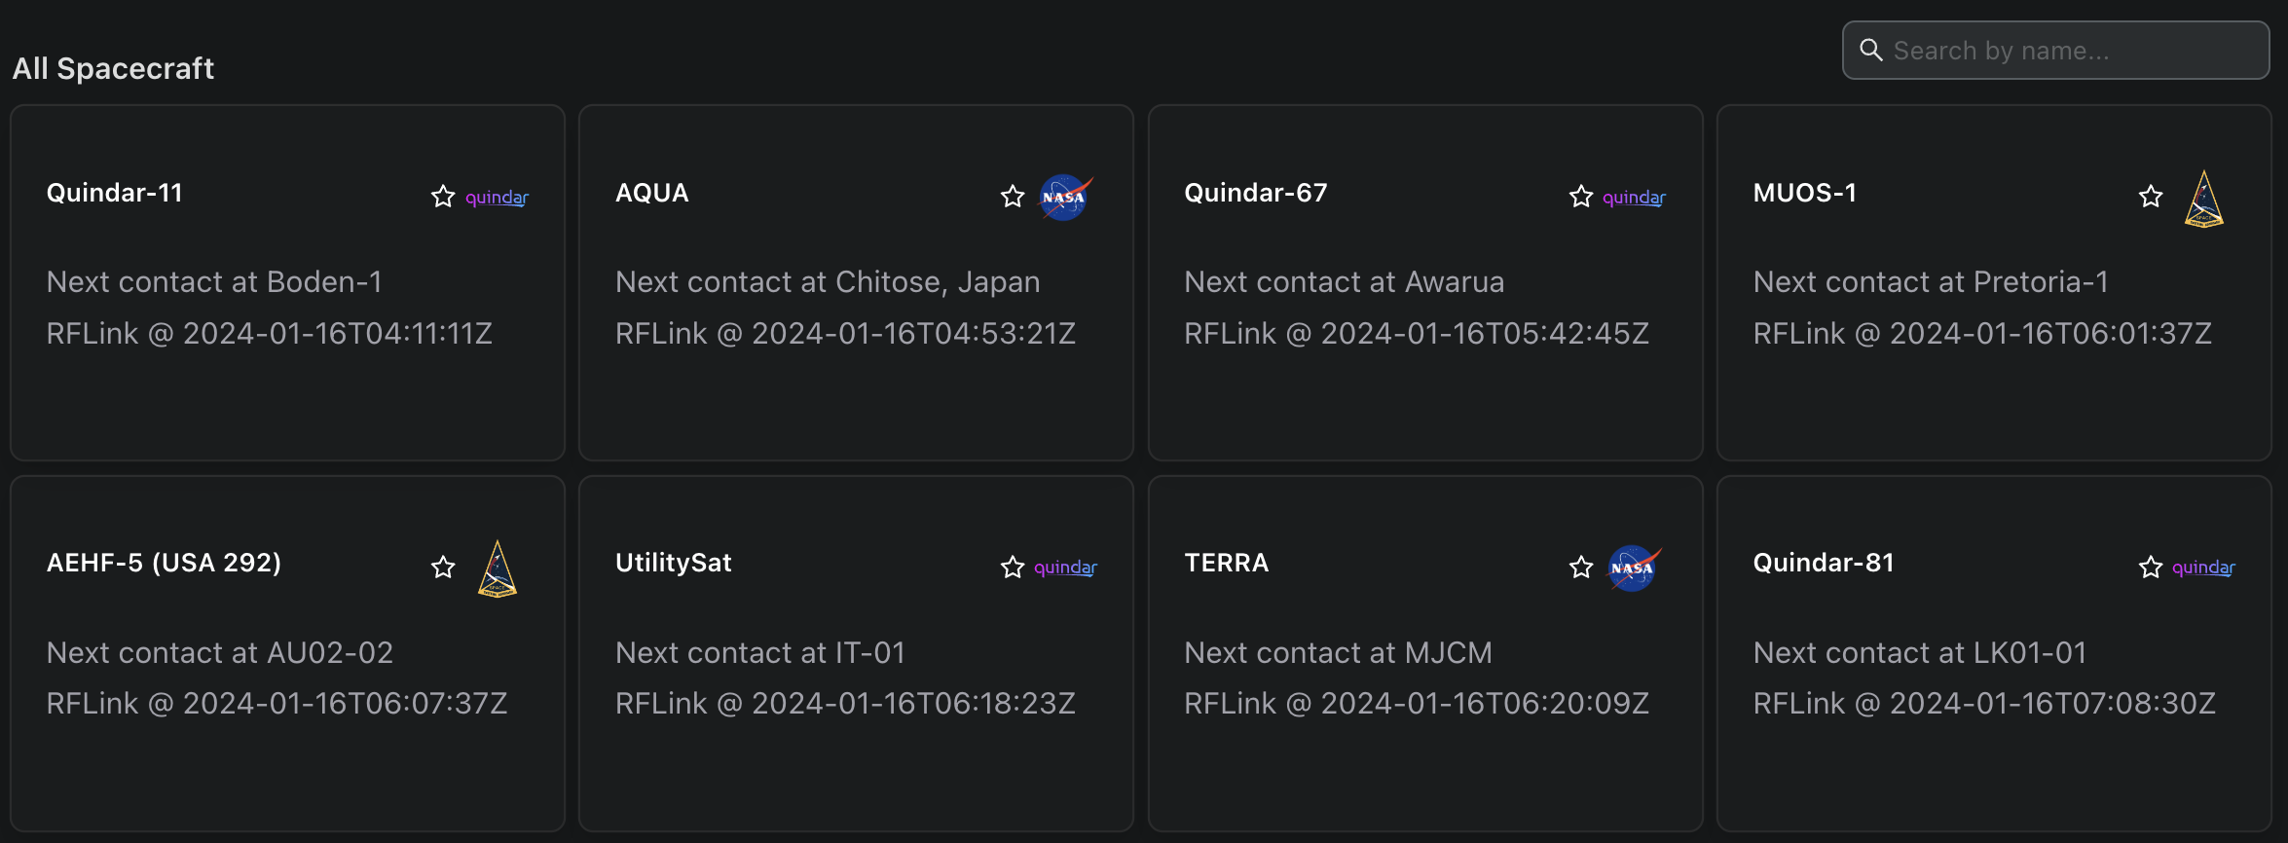Favorite Quindar-11 with its star icon
The height and width of the screenshot is (843, 2288).
(443, 197)
